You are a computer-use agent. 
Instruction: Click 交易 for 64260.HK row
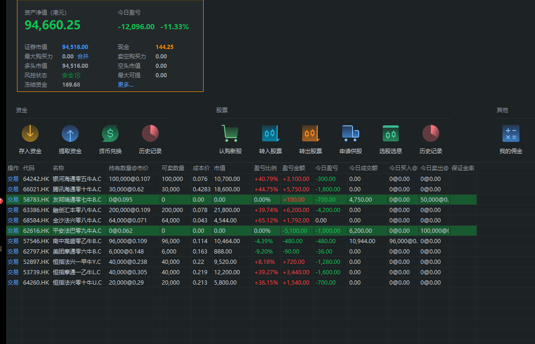[13, 283]
